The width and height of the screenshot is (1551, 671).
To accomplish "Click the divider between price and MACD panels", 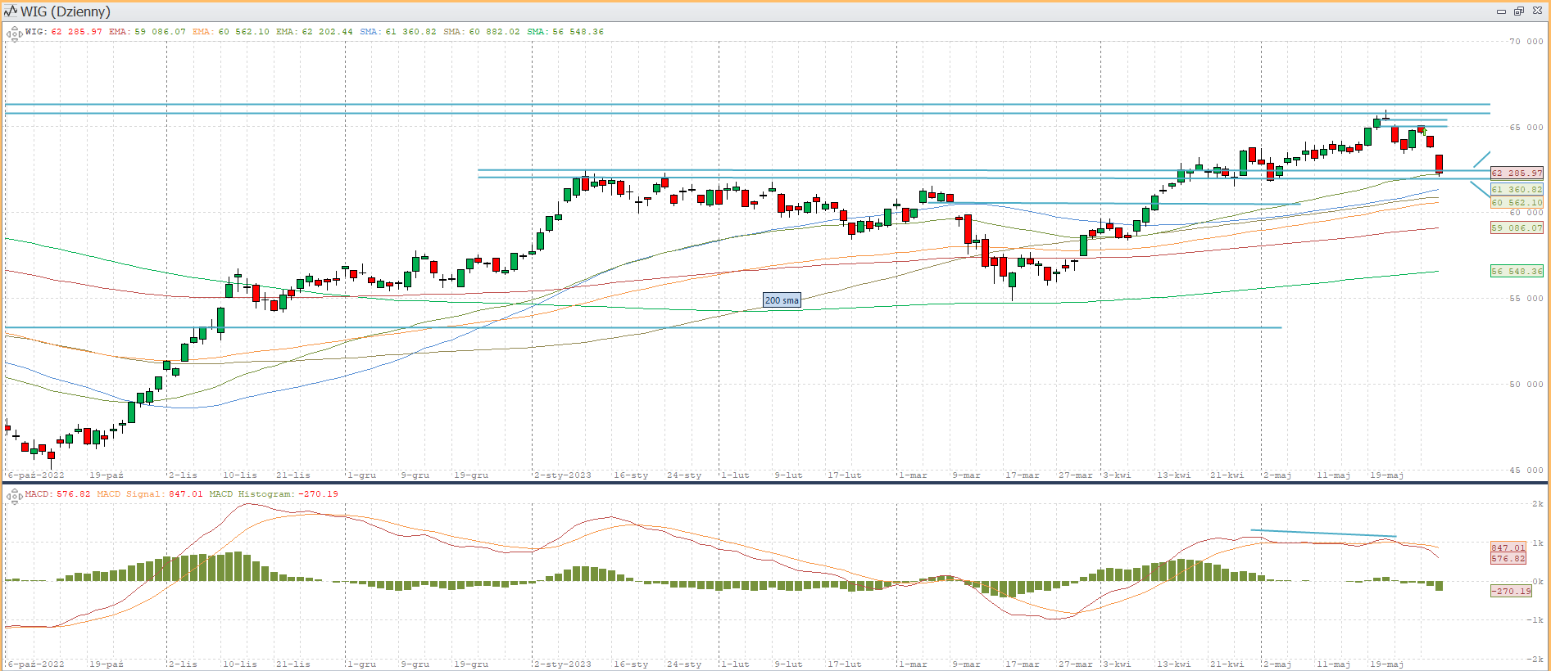I will coord(775,483).
